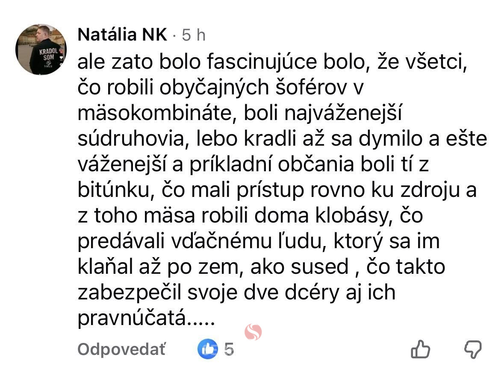Click the pink S watermark logo
This screenshot has width=504, height=378.
(x=253, y=332)
